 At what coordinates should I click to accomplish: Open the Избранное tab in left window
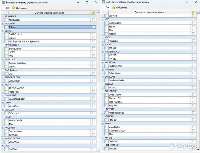click(19, 8)
